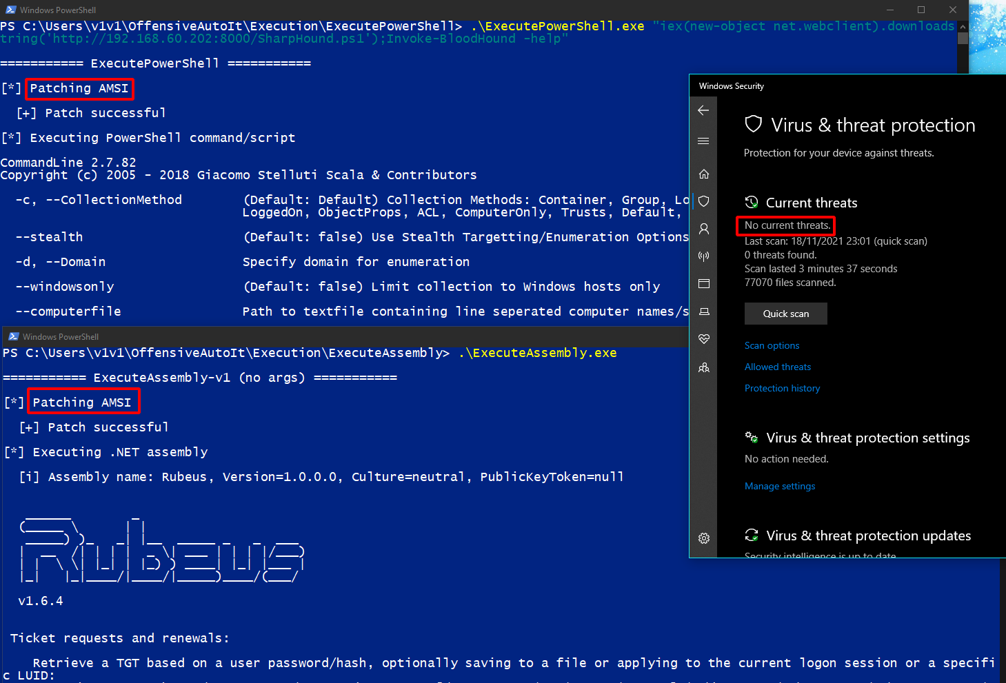Open App & browser control icon in sidebar
Image resolution: width=1006 pixels, height=683 pixels.
click(x=704, y=284)
